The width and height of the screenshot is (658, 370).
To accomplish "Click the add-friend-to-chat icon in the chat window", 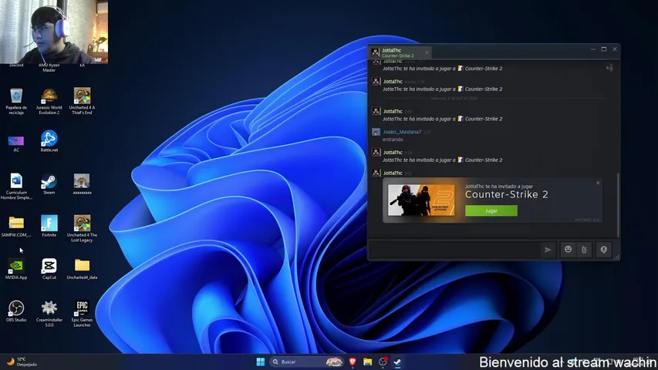I will pyautogui.click(x=609, y=68).
